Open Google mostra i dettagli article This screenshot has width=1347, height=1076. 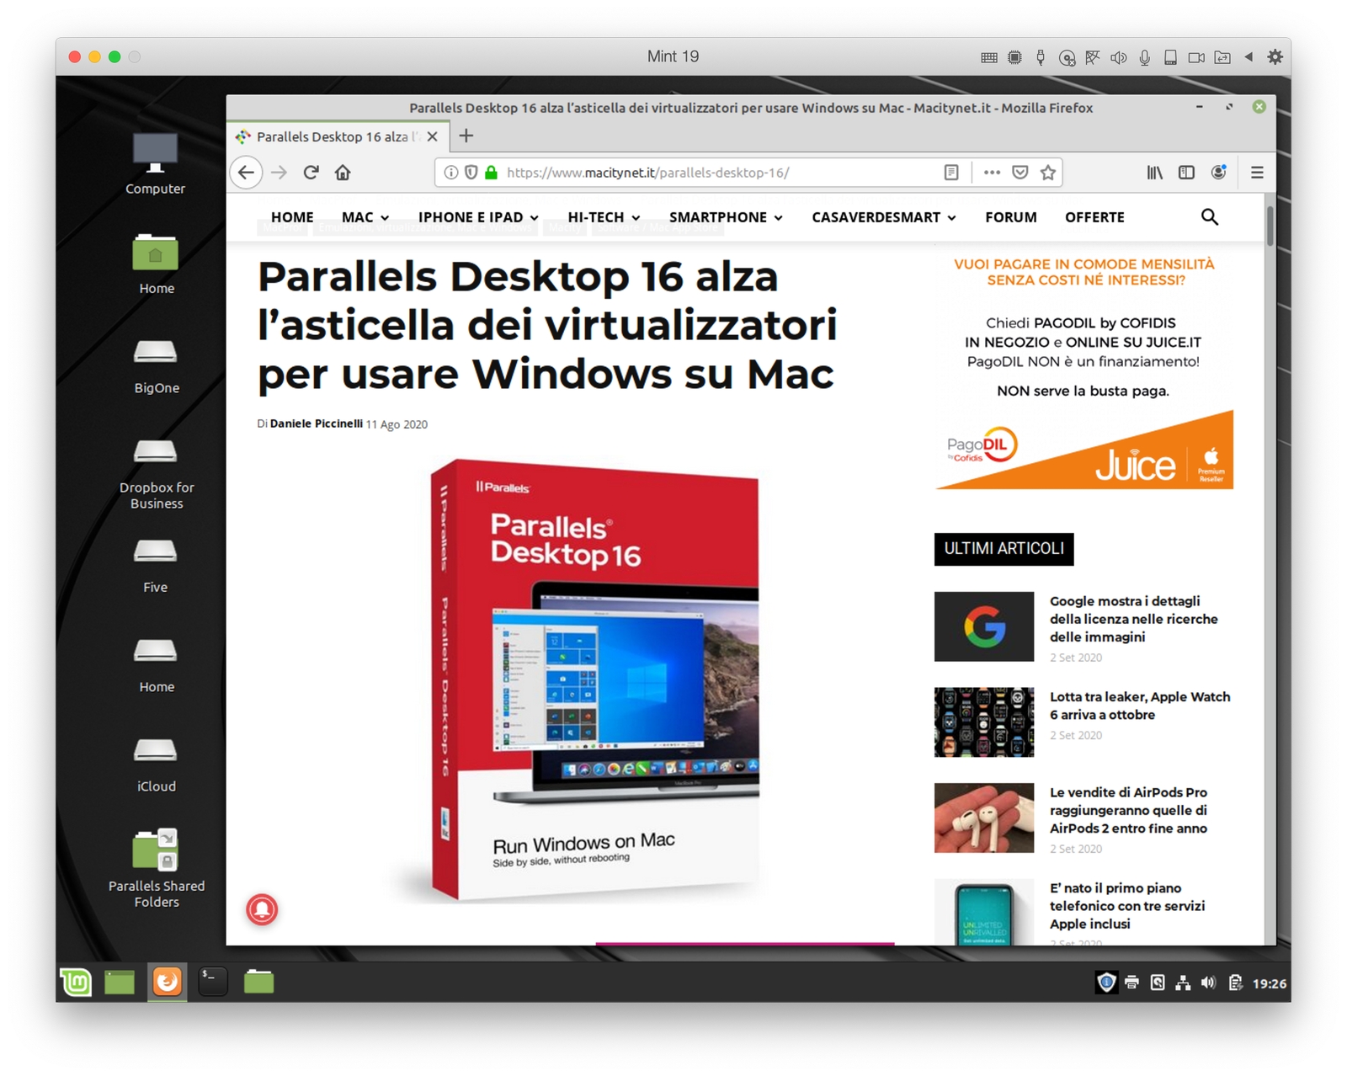(x=1133, y=619)
